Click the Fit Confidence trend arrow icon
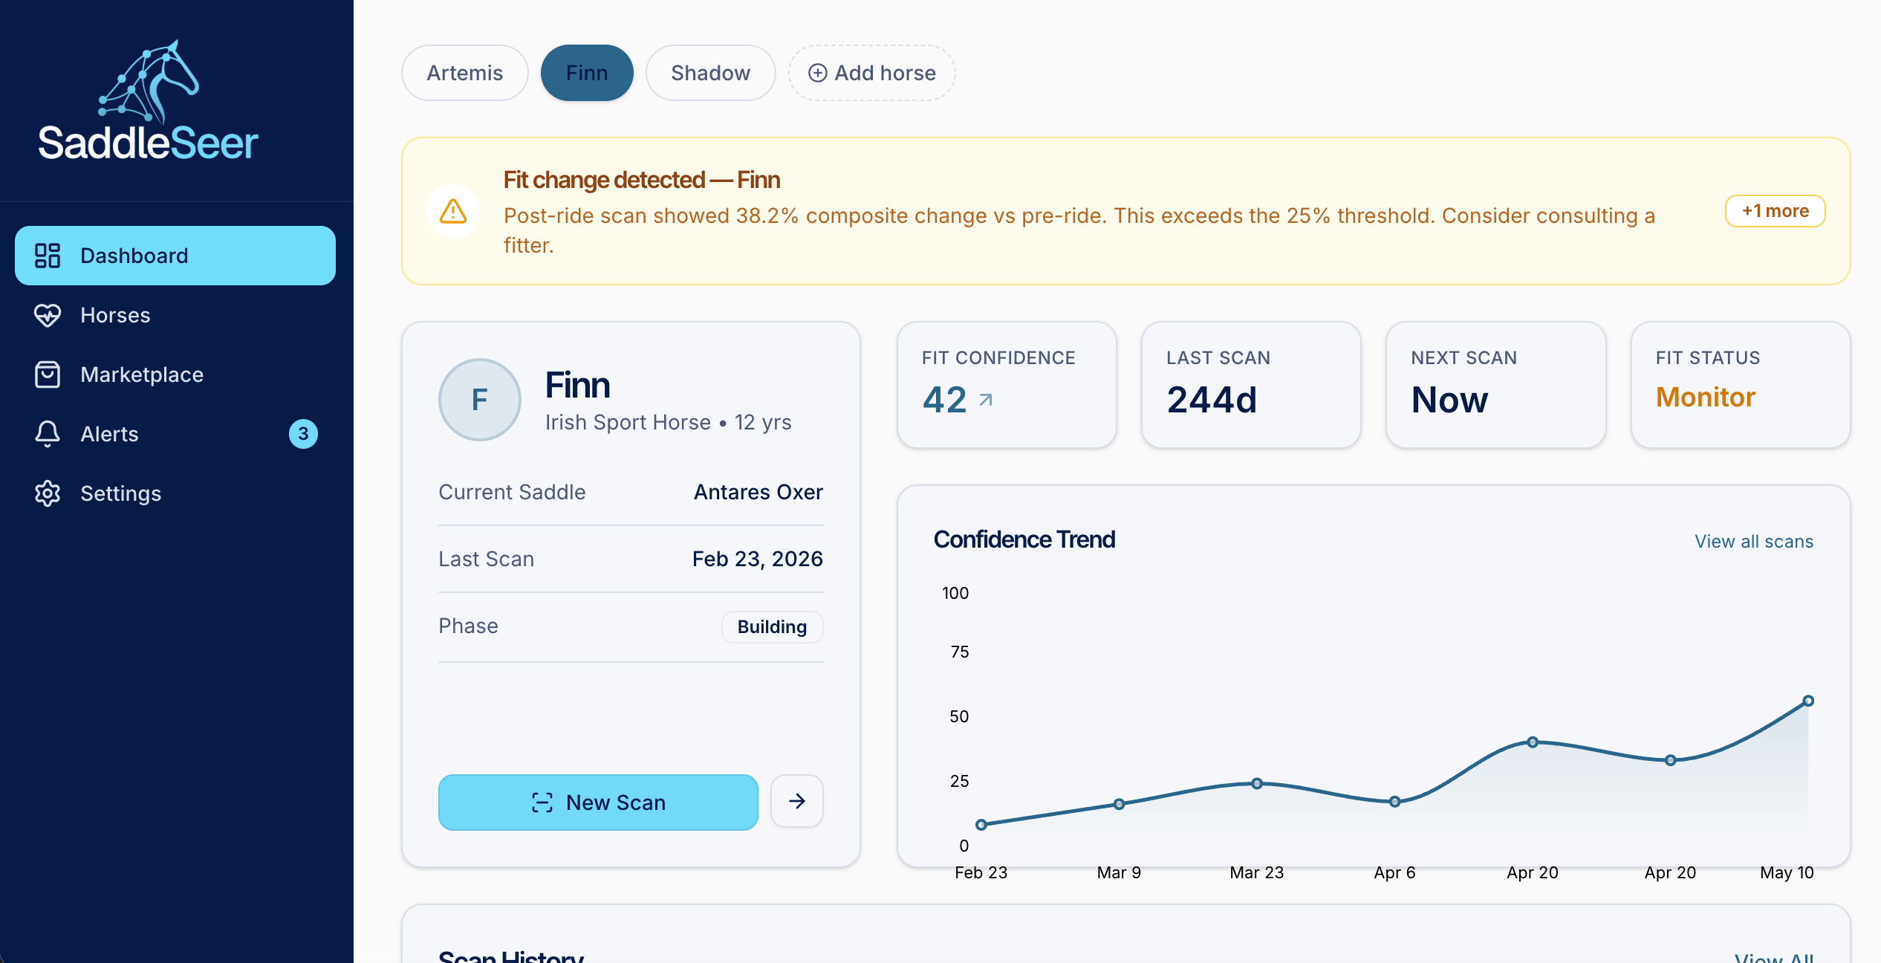The image size is (1881, 963). tap(986, 401)
